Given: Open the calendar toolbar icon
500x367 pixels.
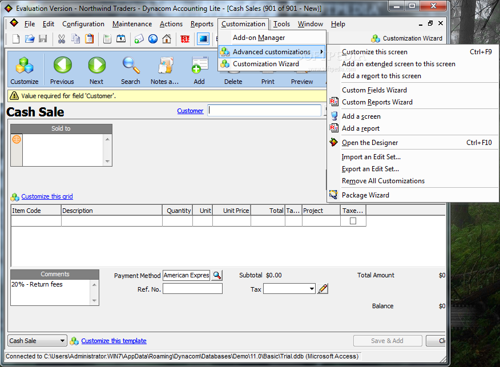Looking at the screenshot, I should [x=121, y=39].
